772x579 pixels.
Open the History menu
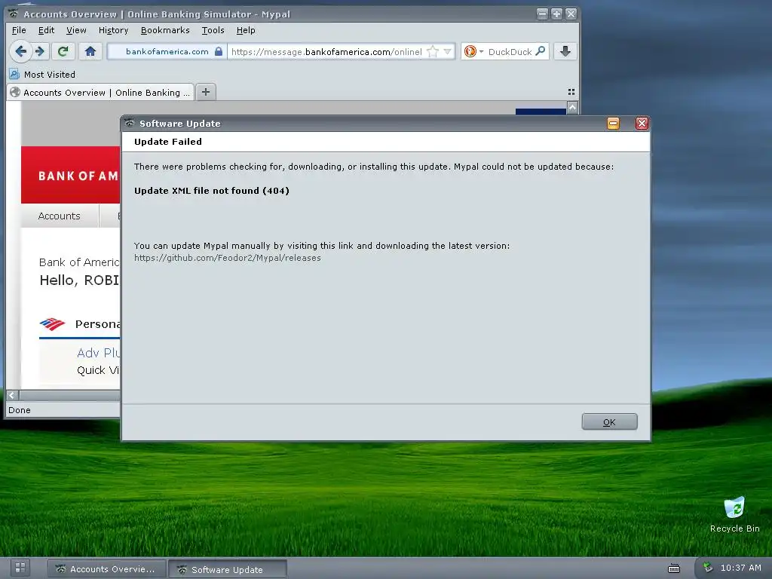113,30
